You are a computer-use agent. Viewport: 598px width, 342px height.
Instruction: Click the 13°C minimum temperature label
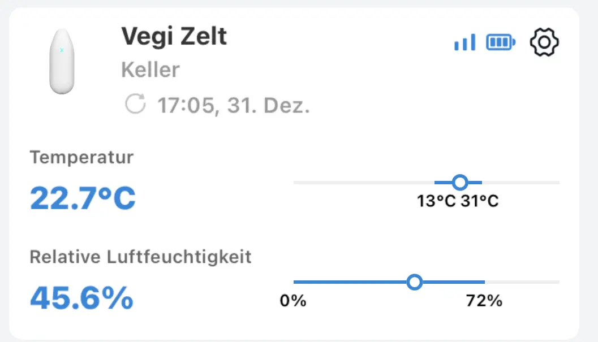(436, 201)
